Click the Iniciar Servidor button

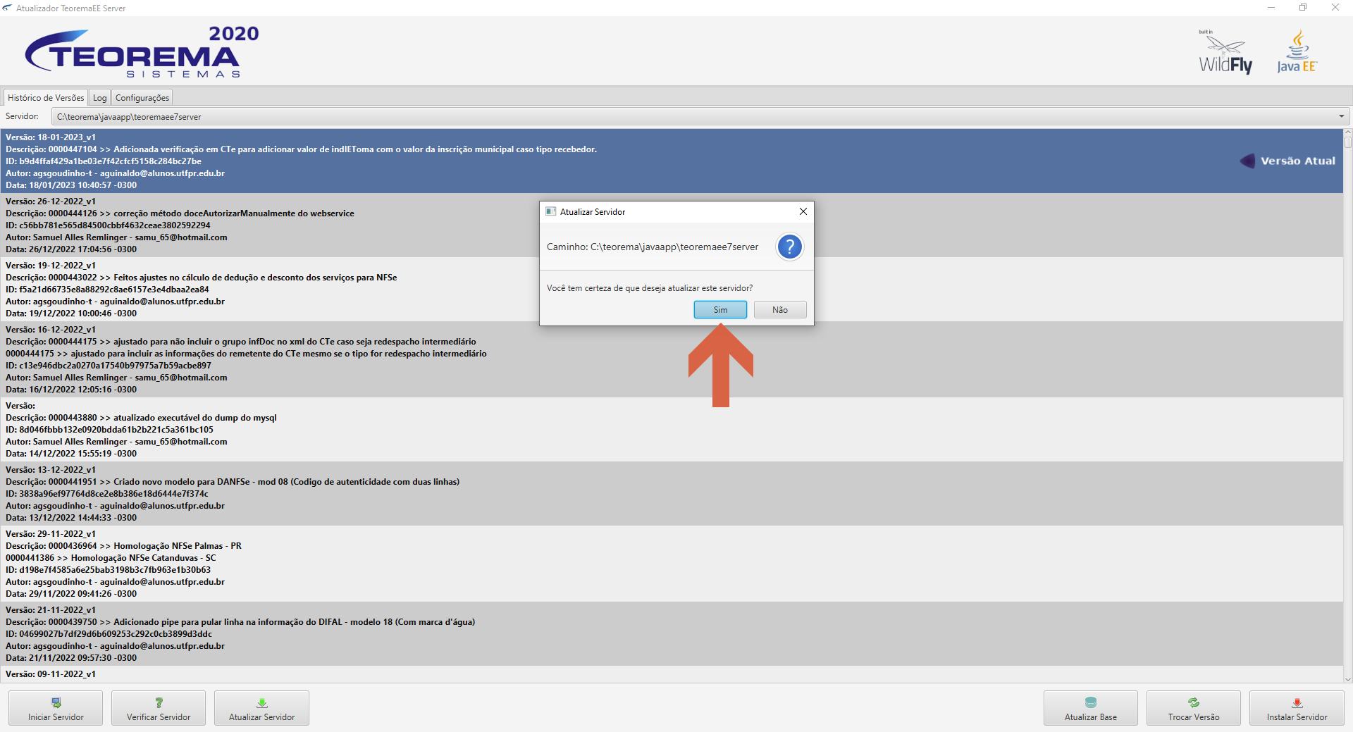click(x=56, y=708)
